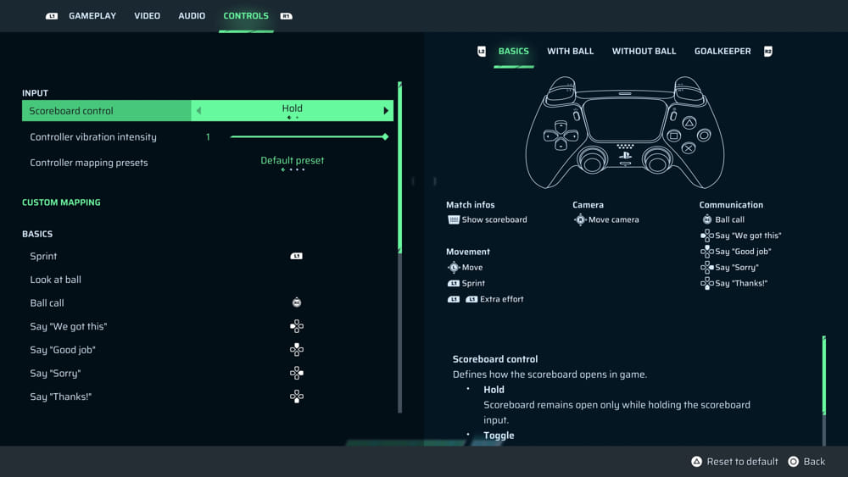This screenshot has height=477, width=848.
Task: Click the Ball call button icon
Action: (x=296, y=302)
